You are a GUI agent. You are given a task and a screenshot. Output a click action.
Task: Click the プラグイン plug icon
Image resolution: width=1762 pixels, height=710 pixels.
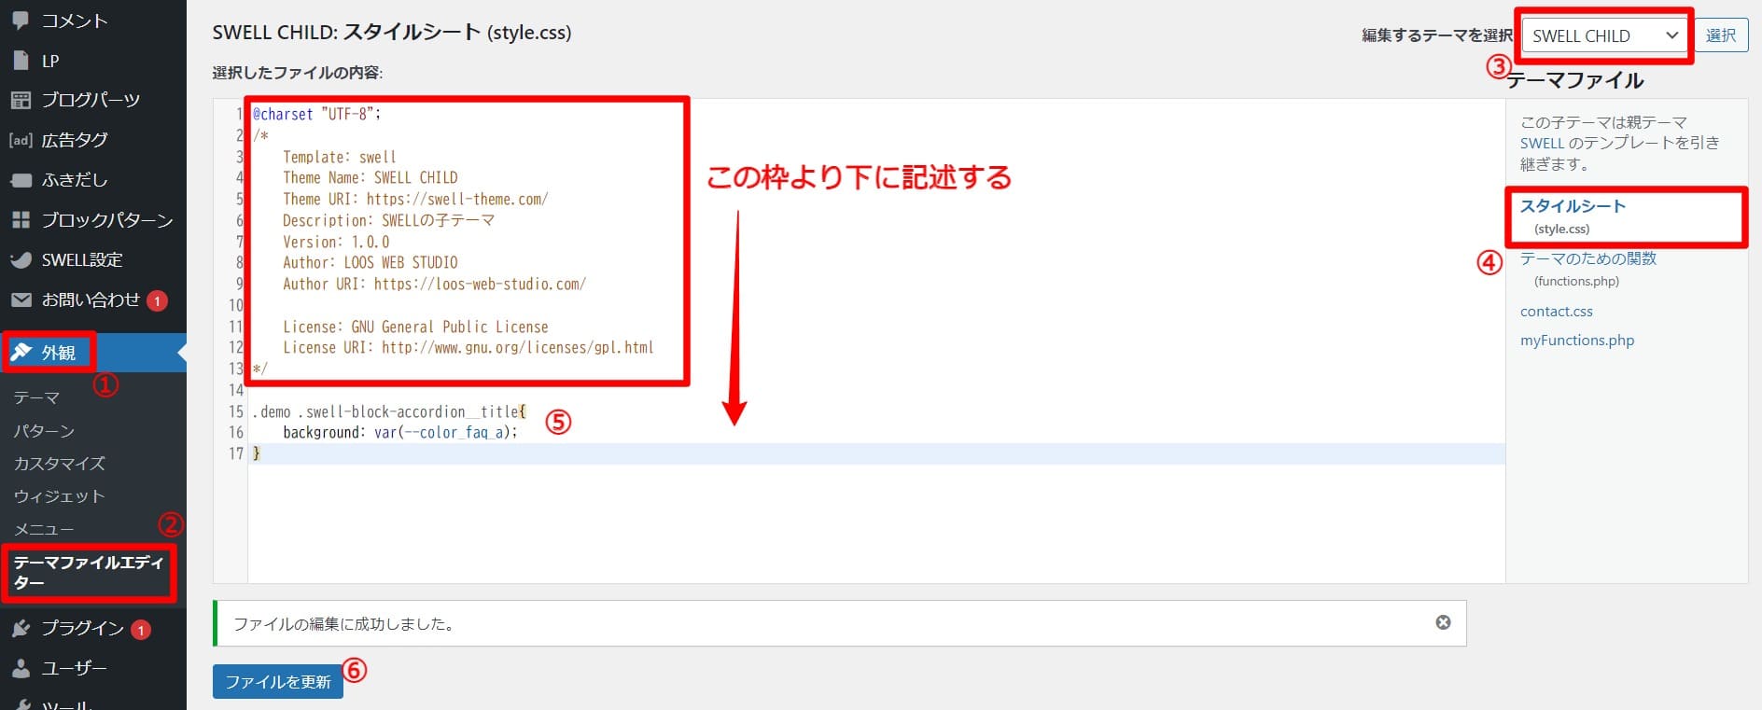tap(21, 628)
